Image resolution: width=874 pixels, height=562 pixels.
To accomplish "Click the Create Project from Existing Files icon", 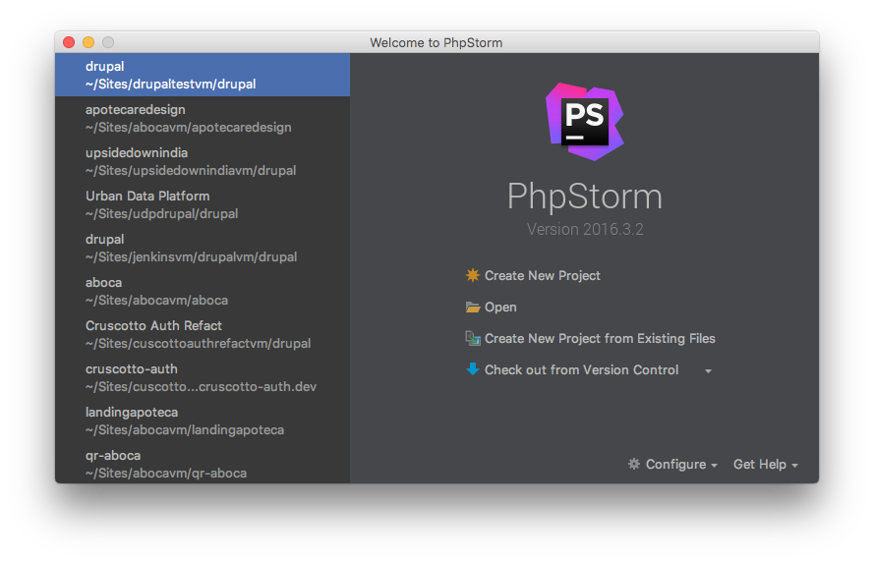I will (473, 338).
